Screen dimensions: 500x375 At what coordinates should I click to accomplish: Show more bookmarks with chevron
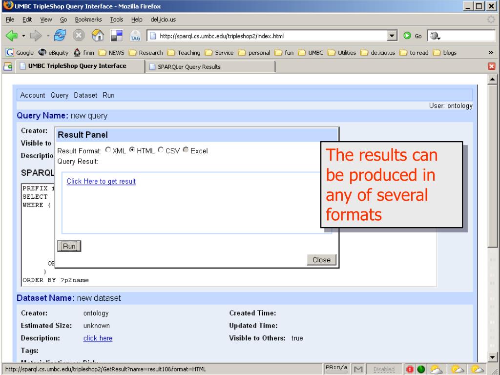pos(491,53)
